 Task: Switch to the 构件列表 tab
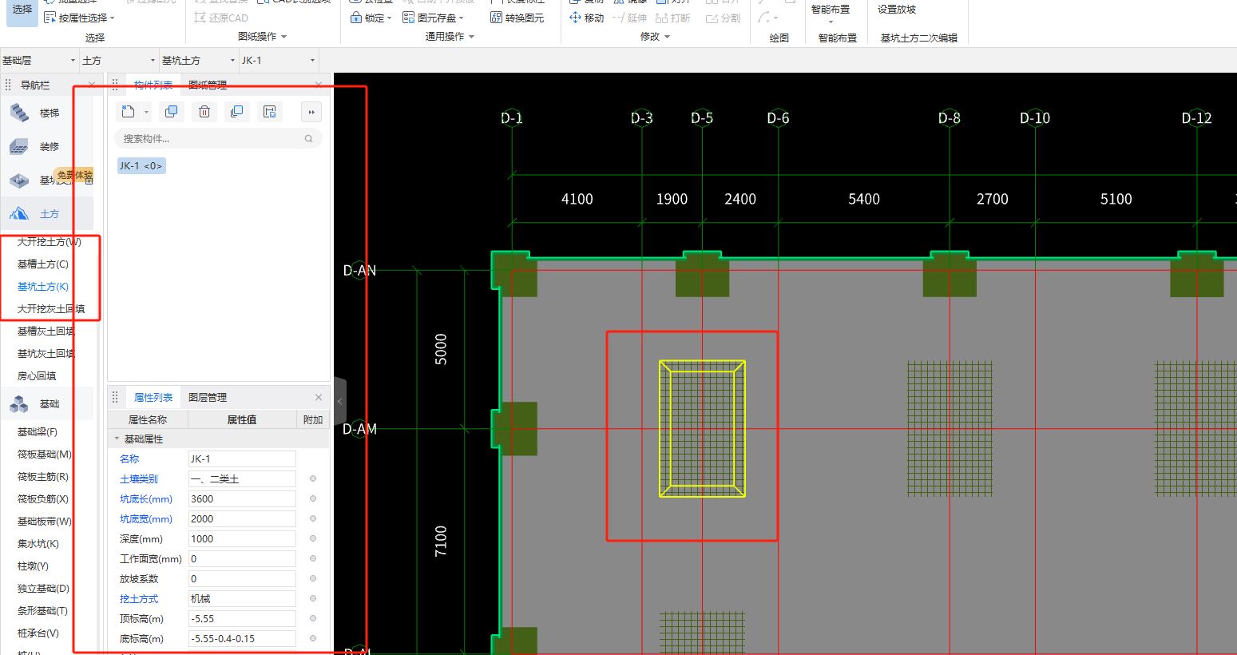(x=153, y=85)
